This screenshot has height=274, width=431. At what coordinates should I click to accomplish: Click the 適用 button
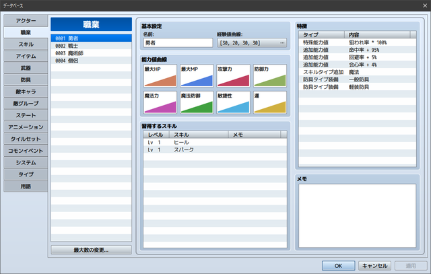pos(411,265)
